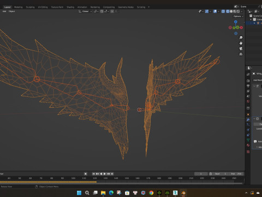The image size is (262, 197).
Task: Open the Global transform orientation dropdown
Action: pos(85,11)
